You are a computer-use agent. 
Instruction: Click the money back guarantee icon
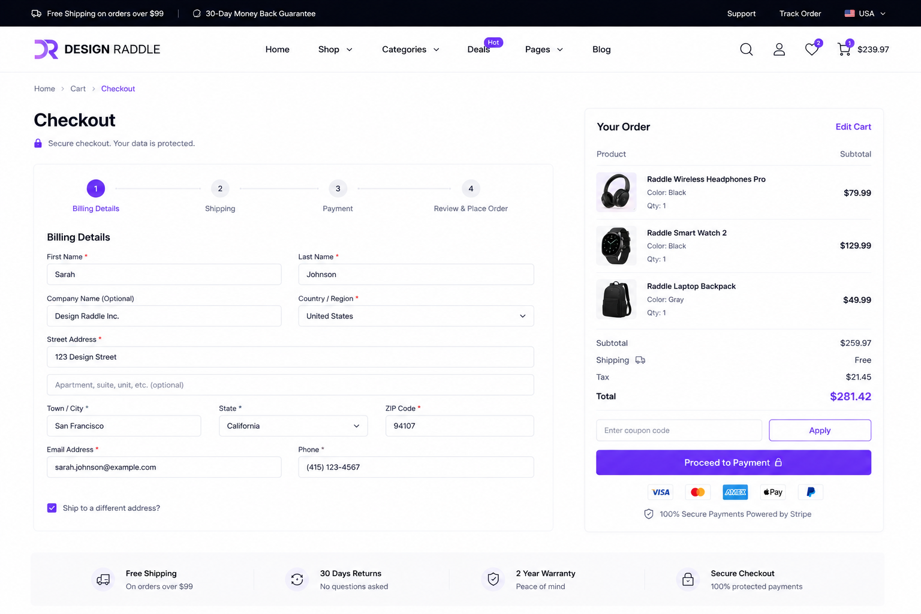[197, 13]
